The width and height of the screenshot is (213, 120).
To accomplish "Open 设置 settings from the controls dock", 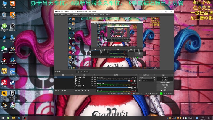I will tap(165, 87).
